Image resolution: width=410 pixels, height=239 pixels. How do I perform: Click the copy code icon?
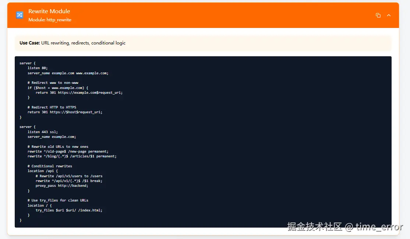[378, 15]
